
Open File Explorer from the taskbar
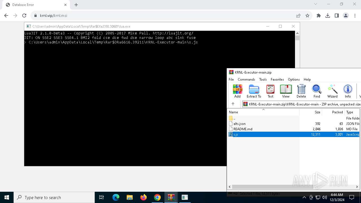(x=130, y=197)
